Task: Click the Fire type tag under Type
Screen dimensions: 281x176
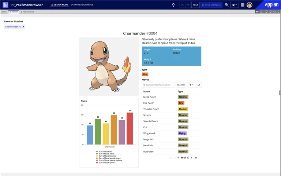Action: (145, 74)
